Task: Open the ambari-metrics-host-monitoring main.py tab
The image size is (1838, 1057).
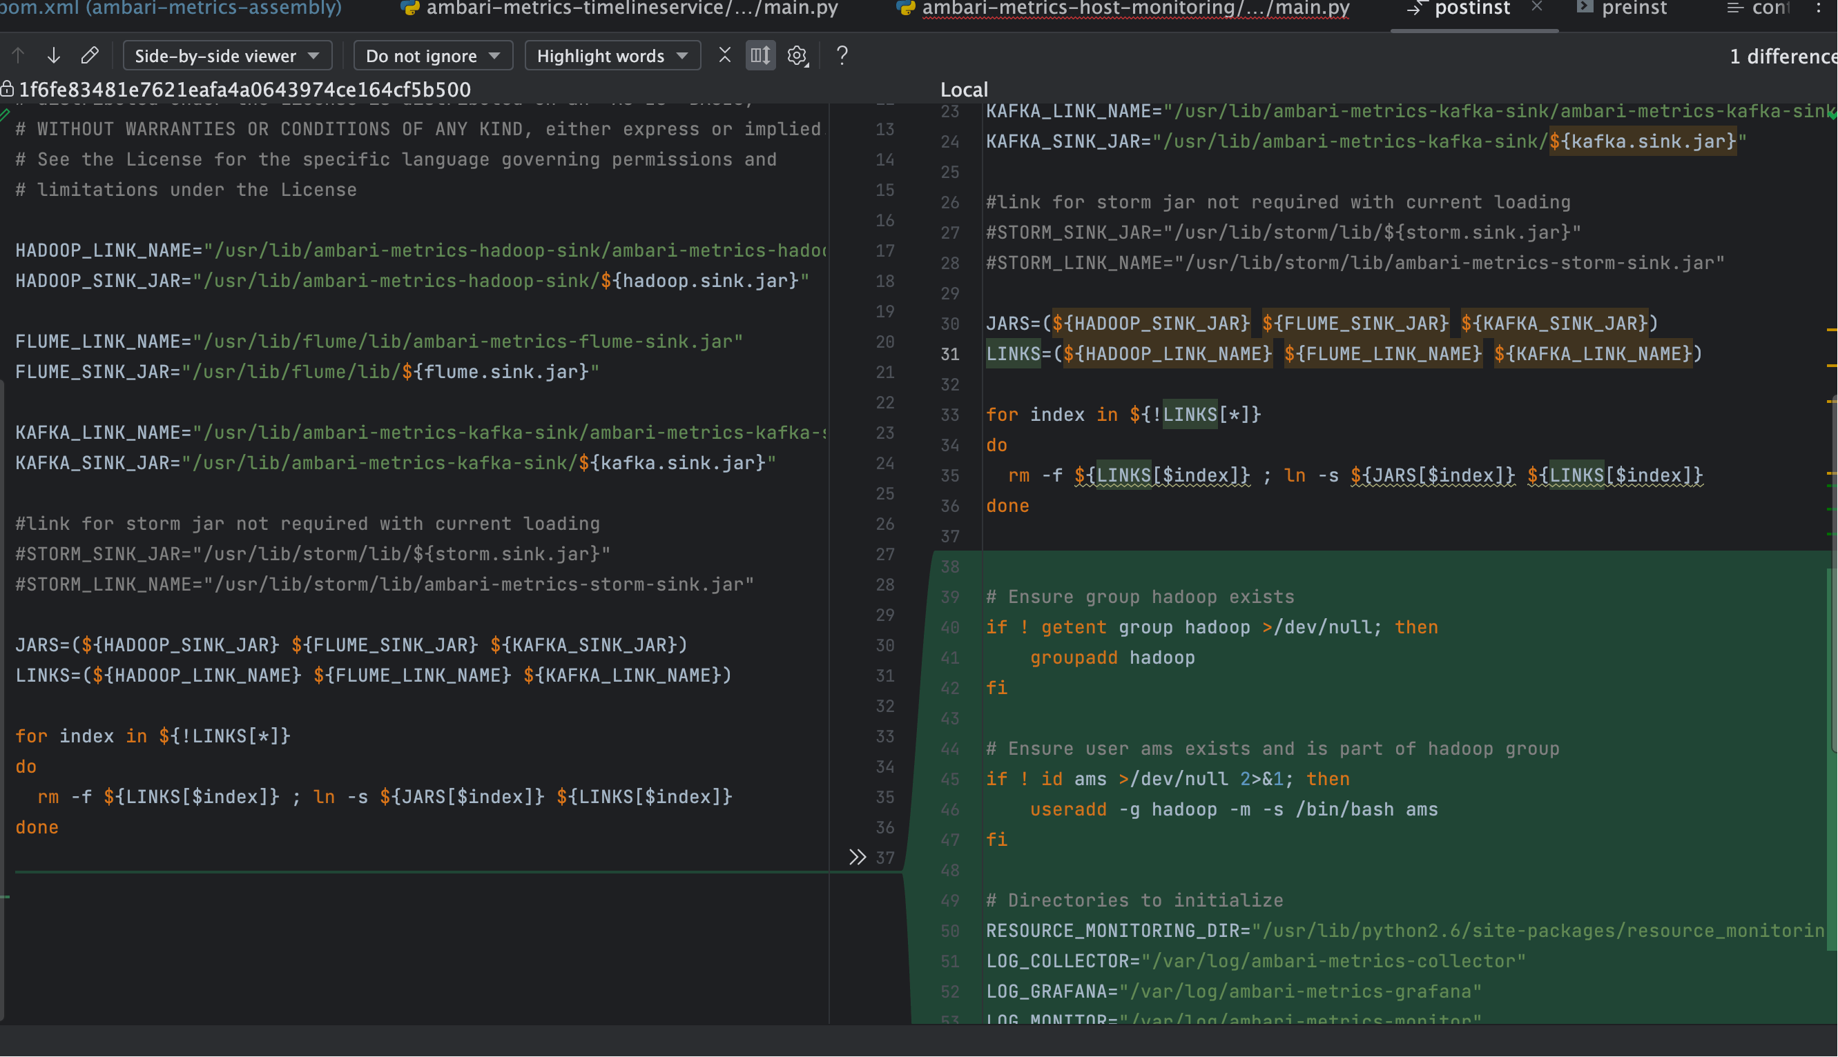Action: click(x=1124, y=10)
